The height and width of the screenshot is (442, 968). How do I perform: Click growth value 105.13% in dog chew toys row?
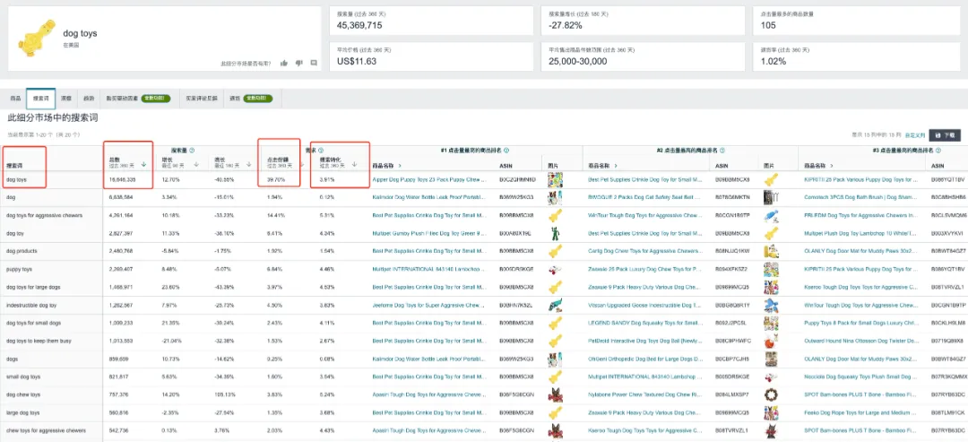[225, 394]
